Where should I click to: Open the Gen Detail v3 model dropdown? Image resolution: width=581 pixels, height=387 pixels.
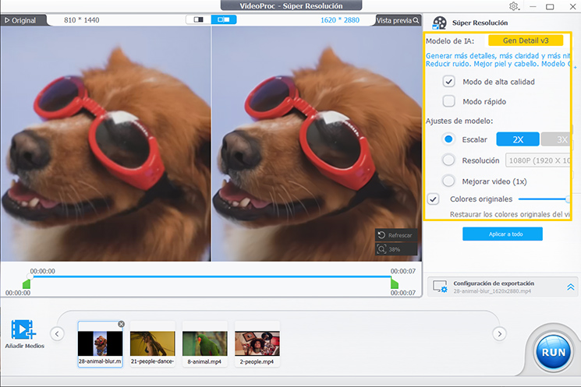(x=526, y=40)
